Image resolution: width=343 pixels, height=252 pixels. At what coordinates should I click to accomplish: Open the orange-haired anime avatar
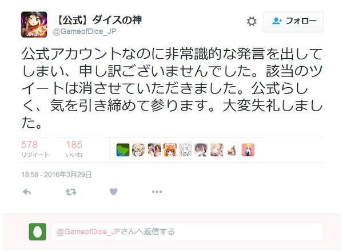[170, 150]
